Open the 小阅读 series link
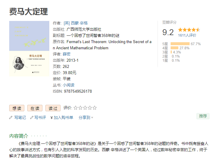Viewport: 219px width, 160px height. 69,85
